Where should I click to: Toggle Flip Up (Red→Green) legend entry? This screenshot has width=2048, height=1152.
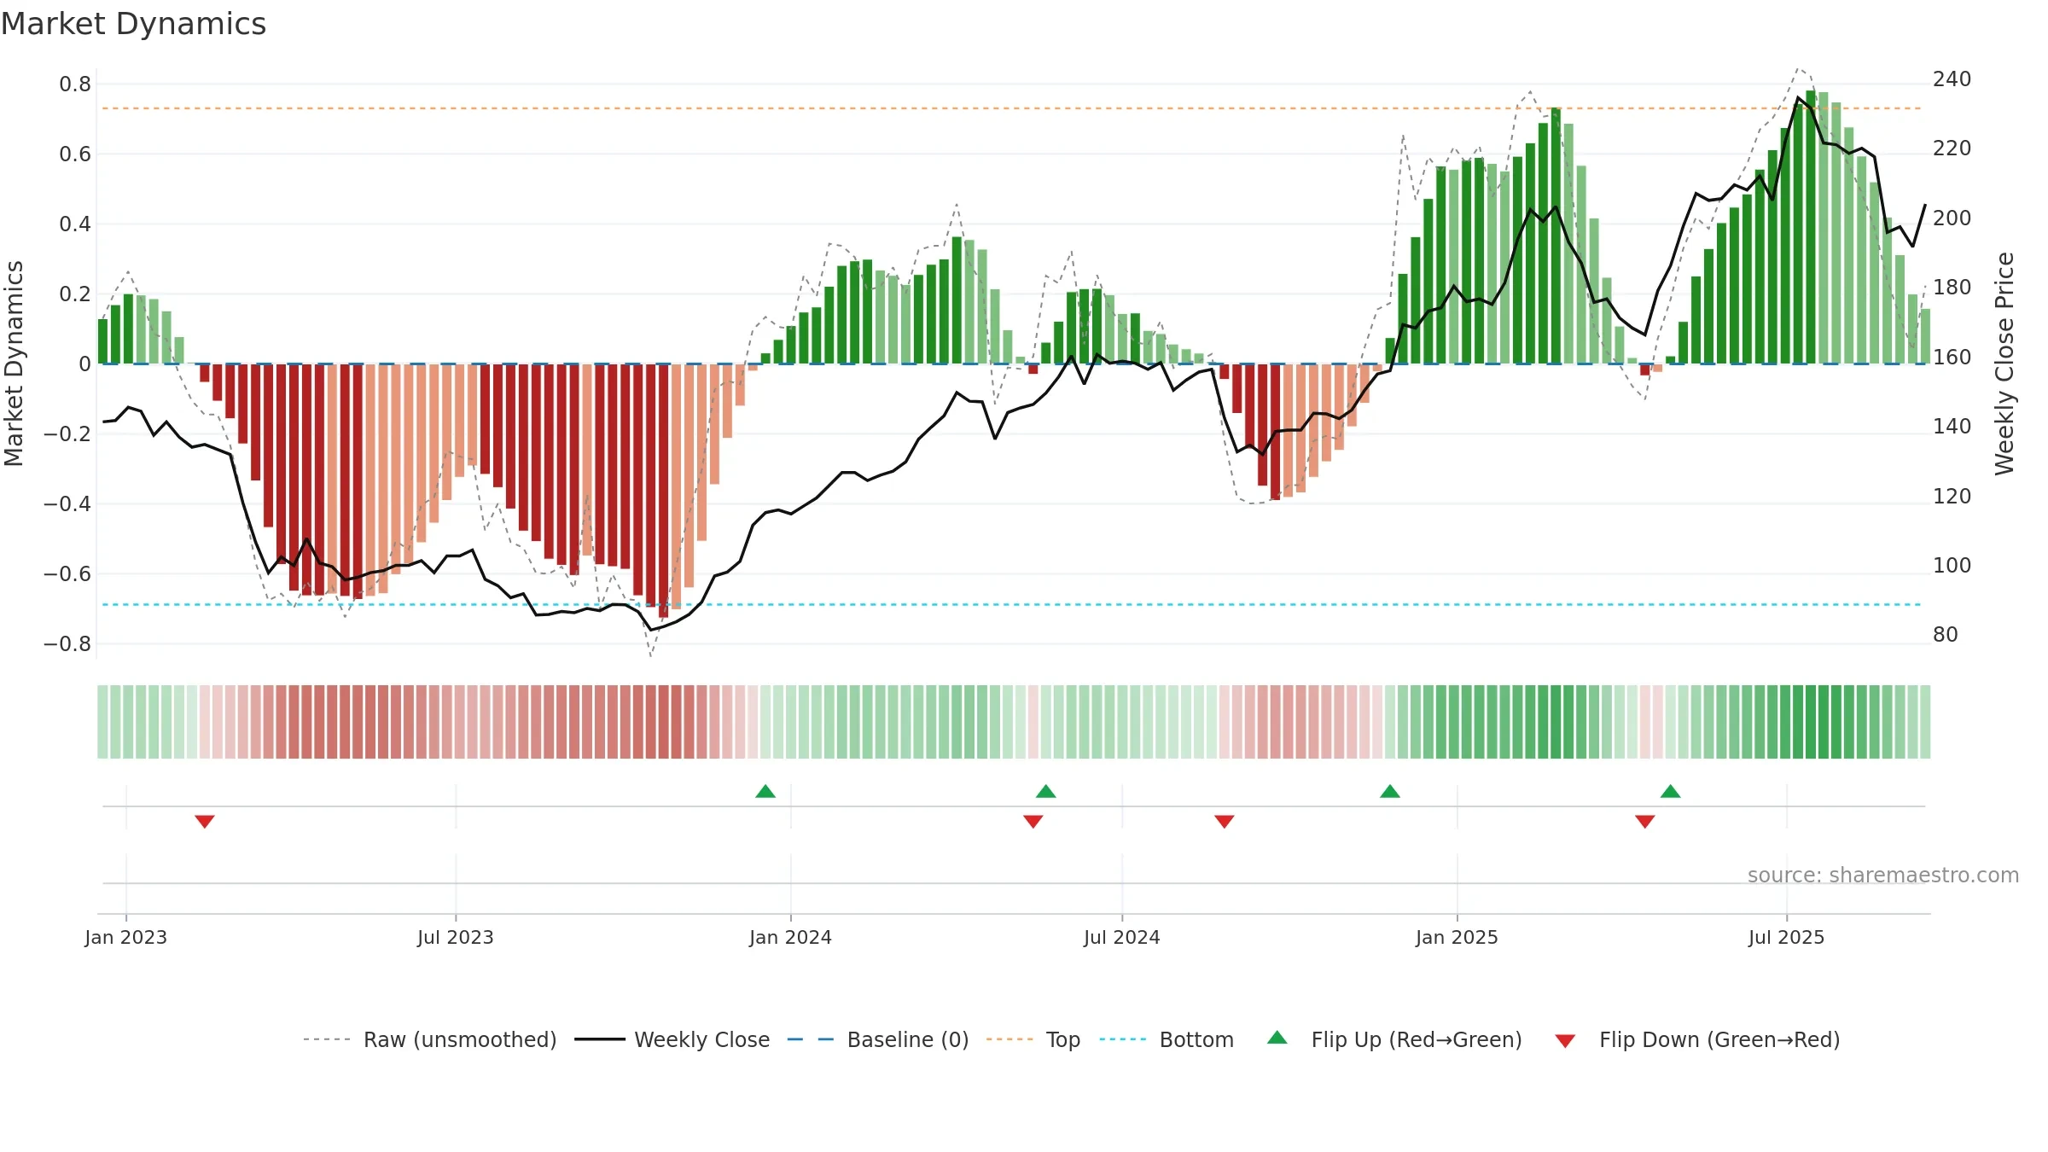coord(1394,1039)
